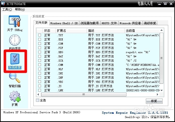Viewport: 175px width, 122px height.
Task: Open the 工具(C) menu
Action: click(7, 9)
